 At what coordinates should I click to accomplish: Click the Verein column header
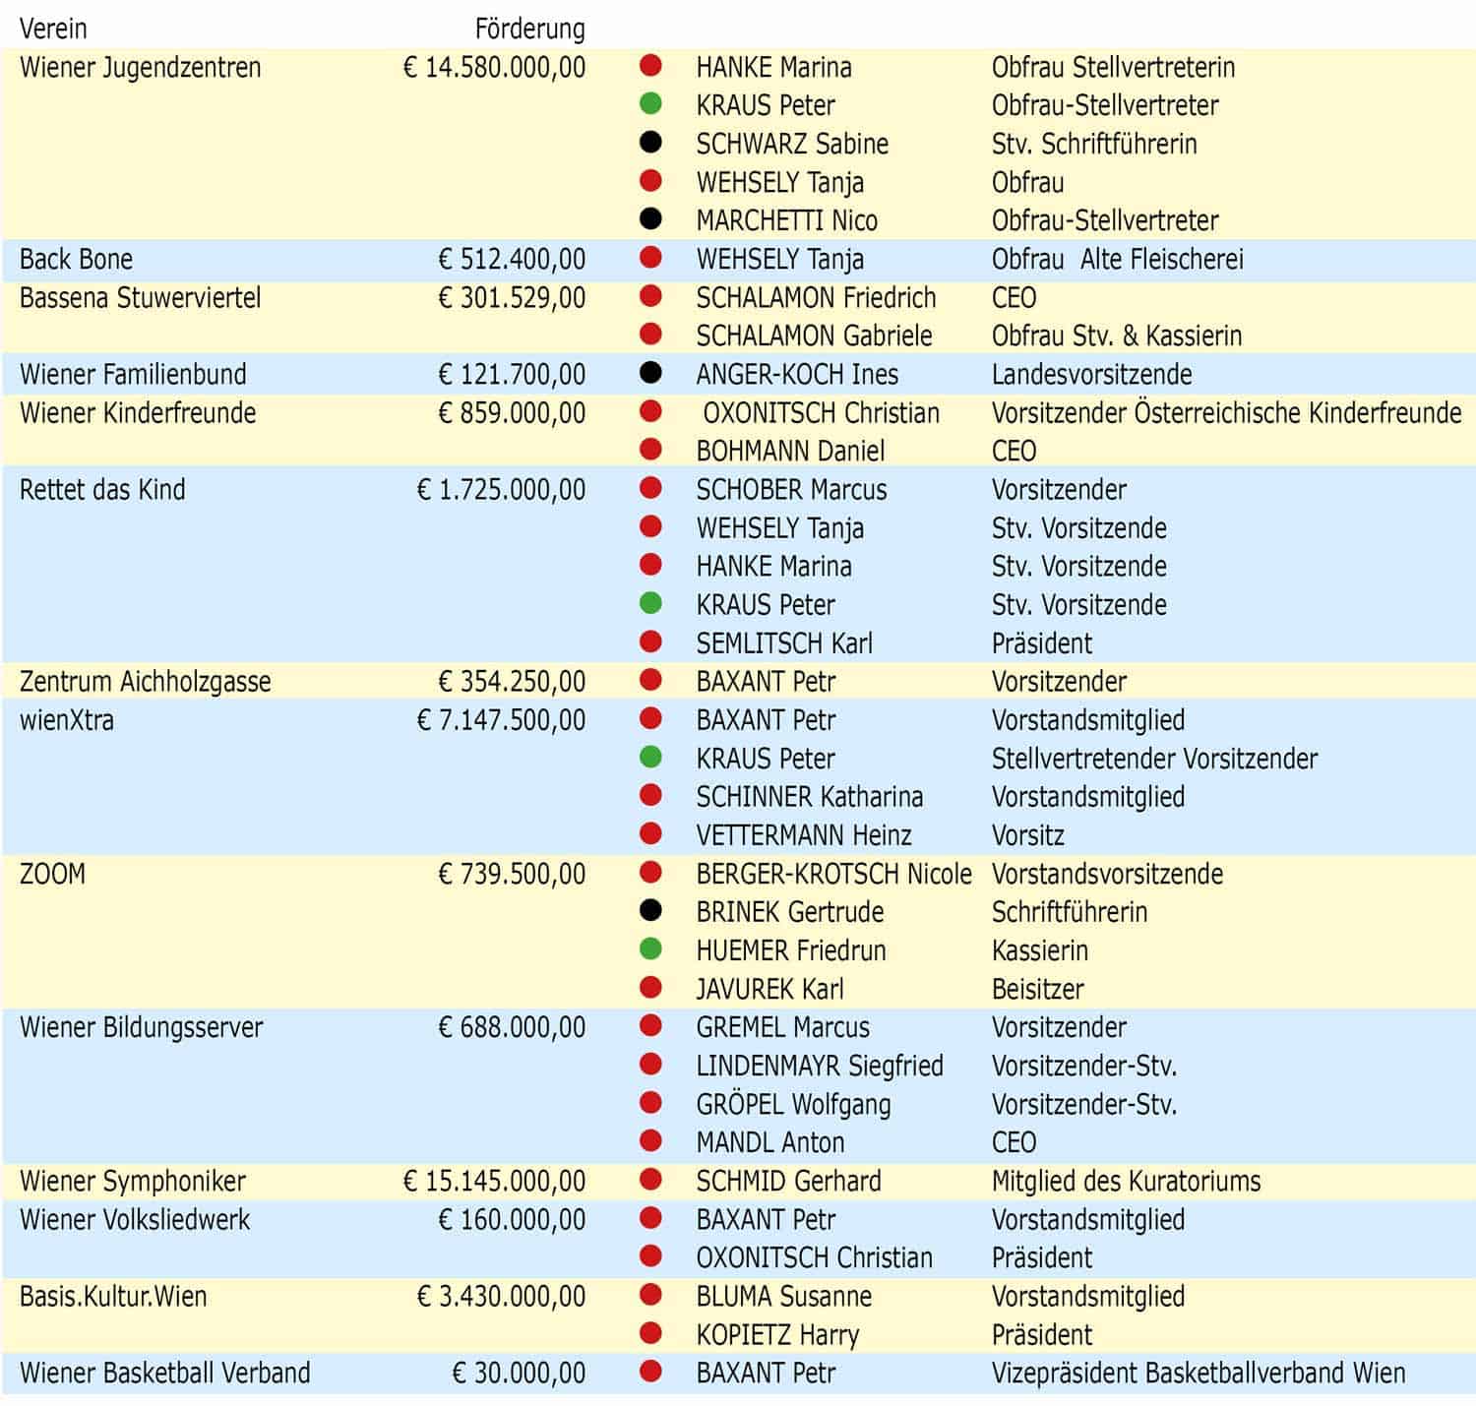pyautogui.click(x=53, y=29)
